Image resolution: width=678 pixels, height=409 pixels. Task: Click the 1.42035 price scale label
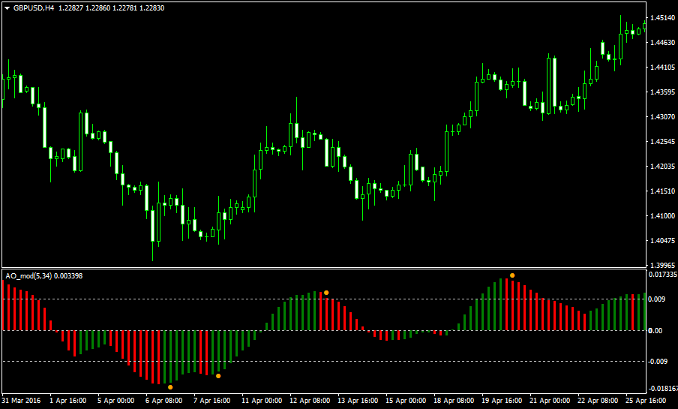(662, 166)
